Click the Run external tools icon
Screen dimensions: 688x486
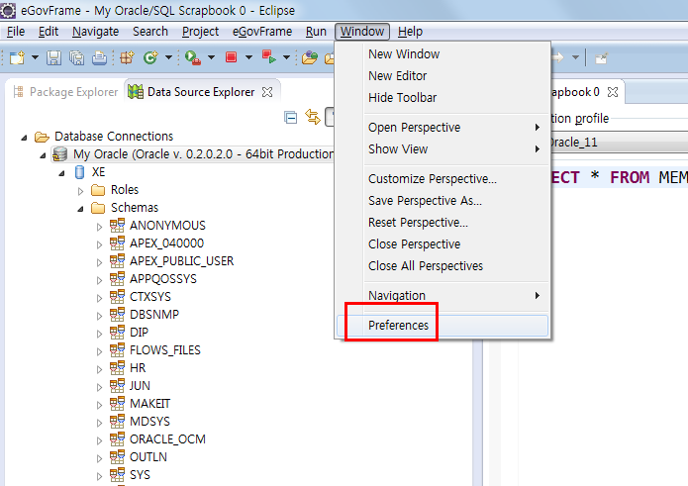click(268, 57)
